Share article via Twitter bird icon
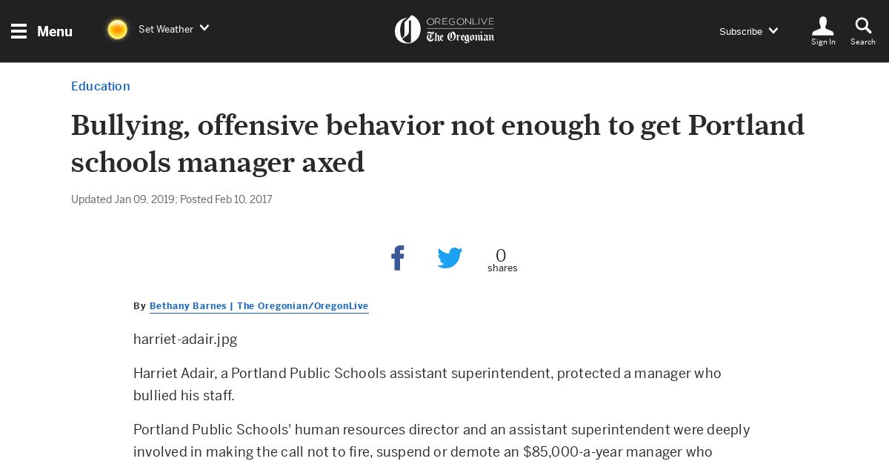Screen dimensions: 889x467 pos(450,258)
